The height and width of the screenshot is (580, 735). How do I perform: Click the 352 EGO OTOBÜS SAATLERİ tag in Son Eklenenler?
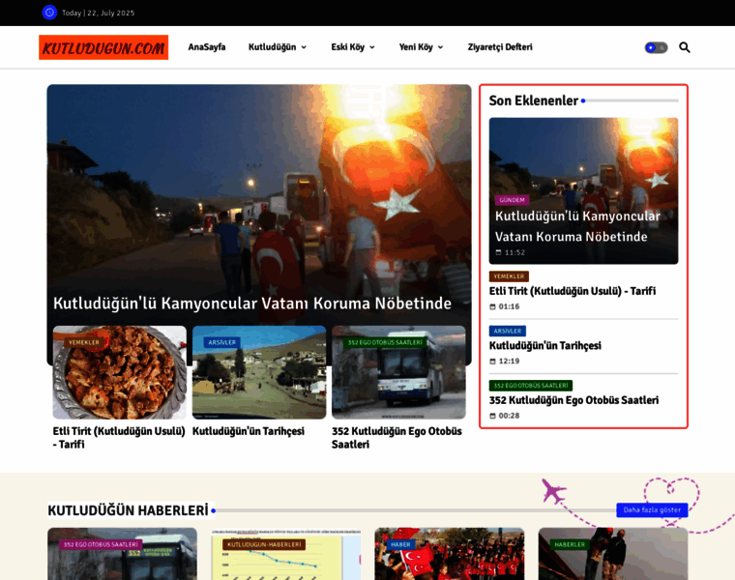point(531,386)
